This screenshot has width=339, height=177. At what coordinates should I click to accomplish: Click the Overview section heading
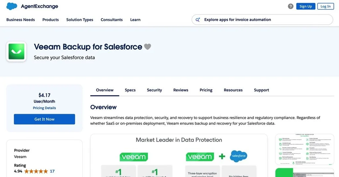click(103, 107)
